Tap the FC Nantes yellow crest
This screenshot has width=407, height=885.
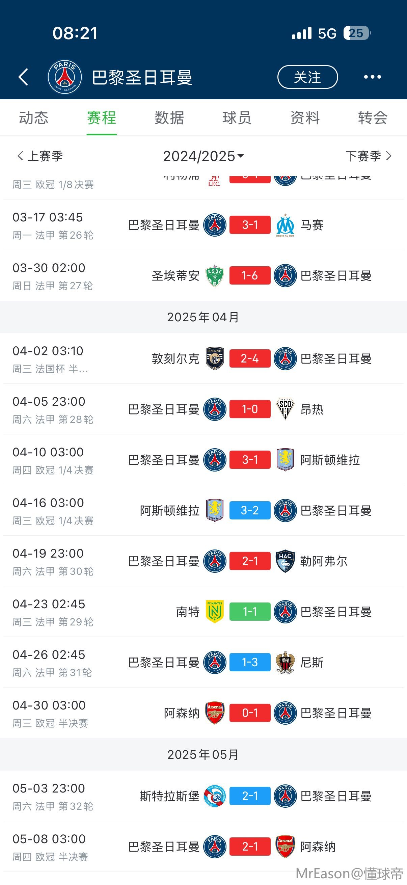click(x=215, y=612)
